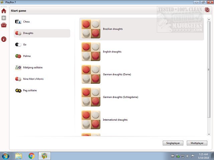
Task: Click the Nine Men's Morris icon
Action: pyautogui.click(x=18, y=79)
